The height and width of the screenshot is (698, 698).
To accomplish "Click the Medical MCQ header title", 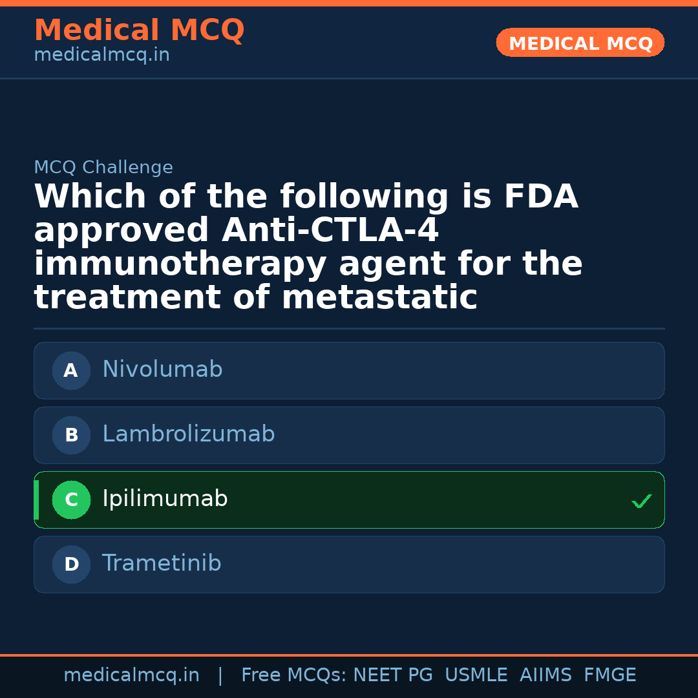I will (139, 30).
